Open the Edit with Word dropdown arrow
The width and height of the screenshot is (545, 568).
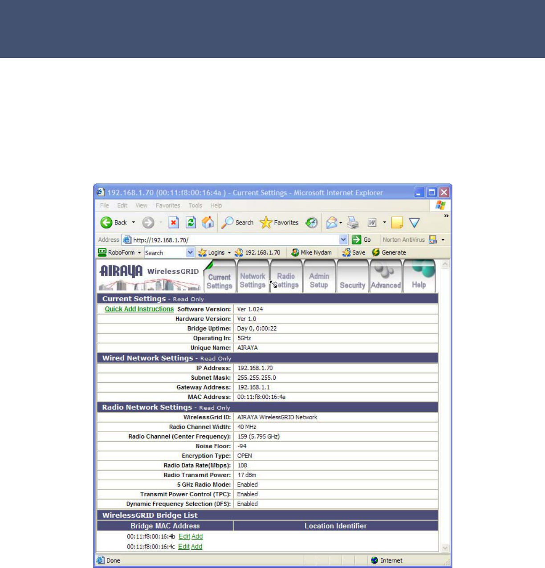[384, 223]
